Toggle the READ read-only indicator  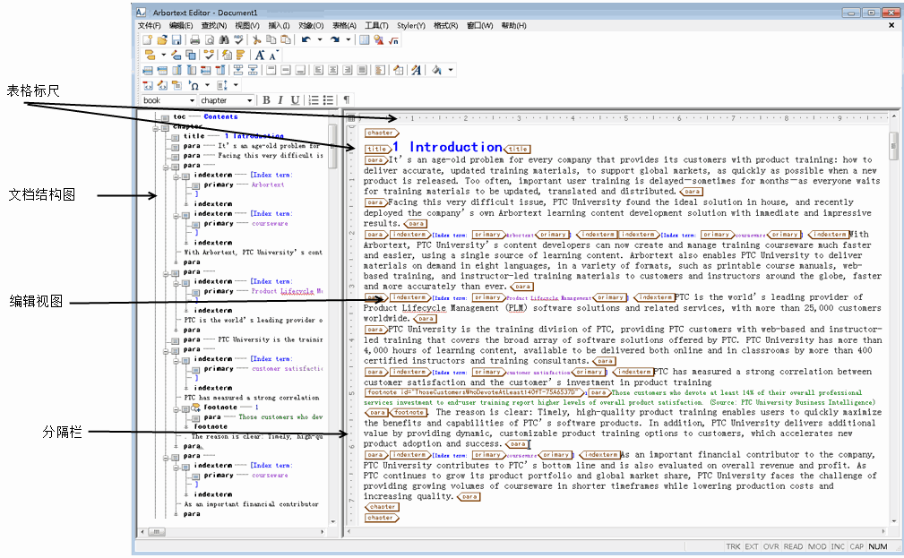(793, 546)
